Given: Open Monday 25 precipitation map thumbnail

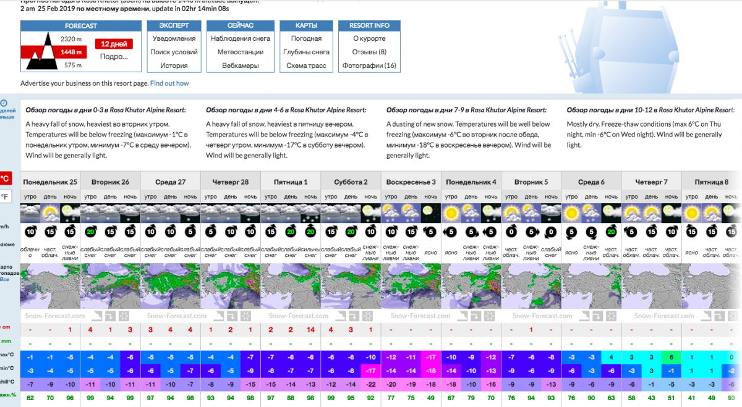Looking at the screenshot, I should click(x=50, y=286).
